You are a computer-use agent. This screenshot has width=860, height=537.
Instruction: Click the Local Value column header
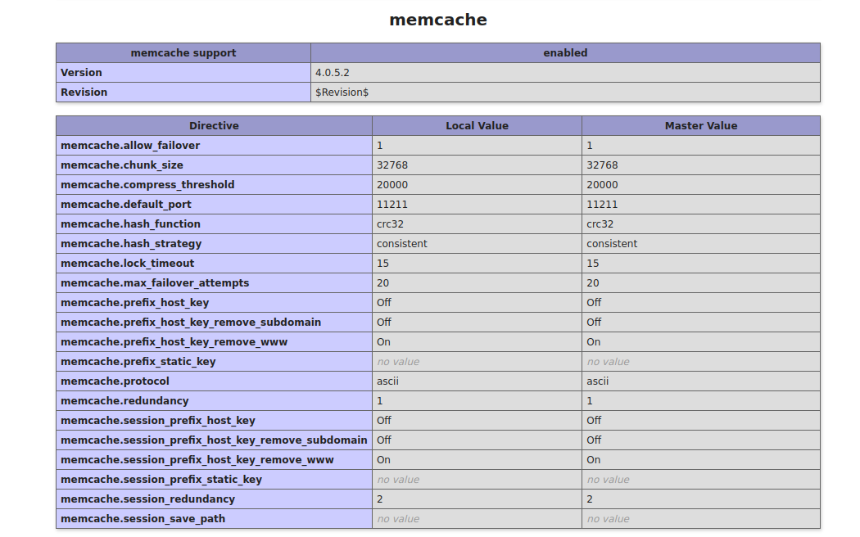point(477,126)
